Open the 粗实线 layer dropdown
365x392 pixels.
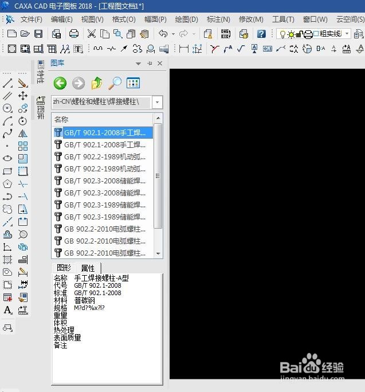coord(347,33)
